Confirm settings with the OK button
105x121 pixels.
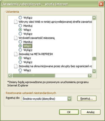tap(69, 112)
